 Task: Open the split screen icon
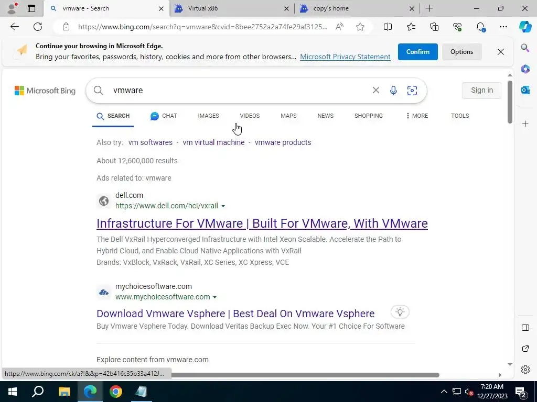(x=388, y=27)
